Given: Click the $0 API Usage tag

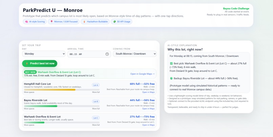Looking at the screenshot, I should click(x=122, y=22).
